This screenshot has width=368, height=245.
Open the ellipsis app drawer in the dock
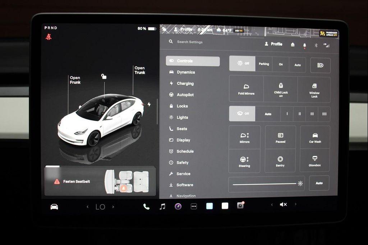pyautogui.click(x=194, y=206)
